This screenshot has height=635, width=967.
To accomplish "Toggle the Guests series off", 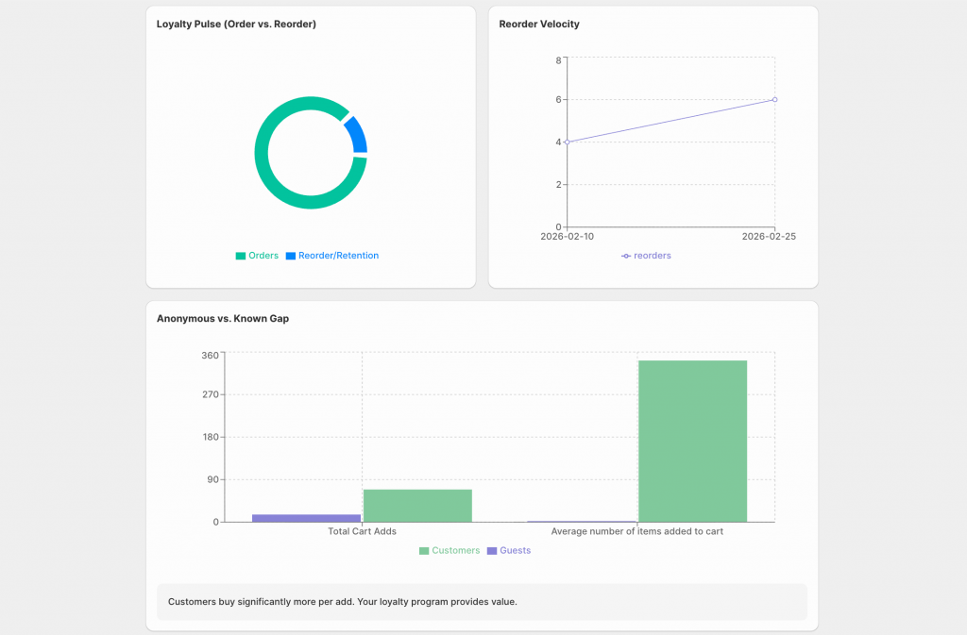I will [508, 550].
